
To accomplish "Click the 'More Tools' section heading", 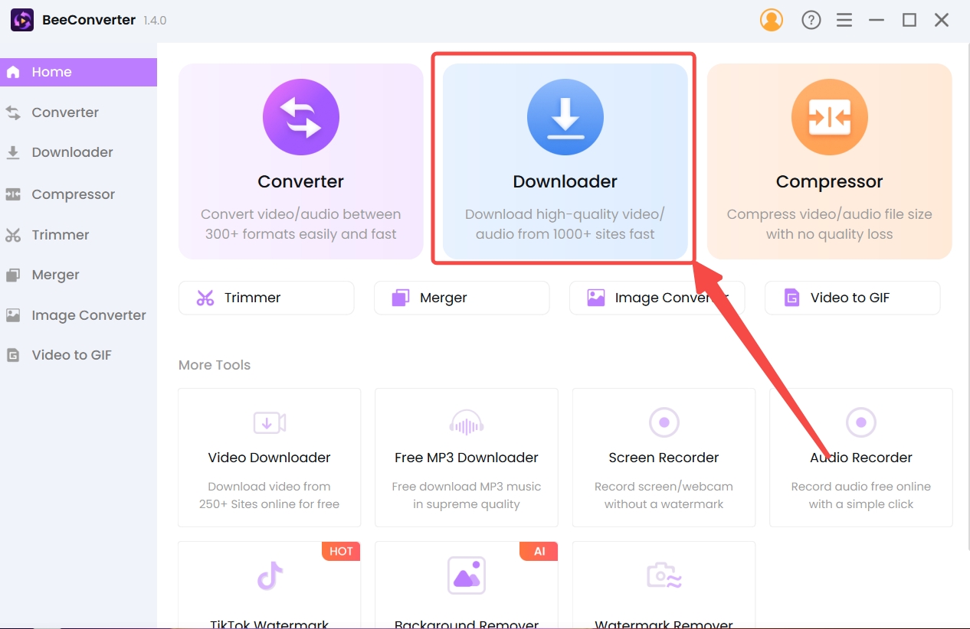I will (215, 365).
